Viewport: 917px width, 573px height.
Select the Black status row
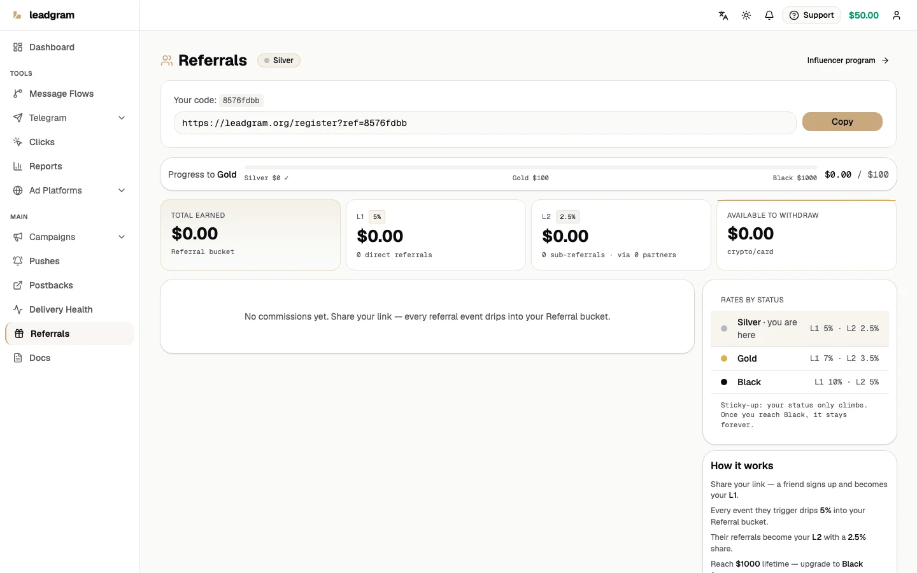click(800, 382)
